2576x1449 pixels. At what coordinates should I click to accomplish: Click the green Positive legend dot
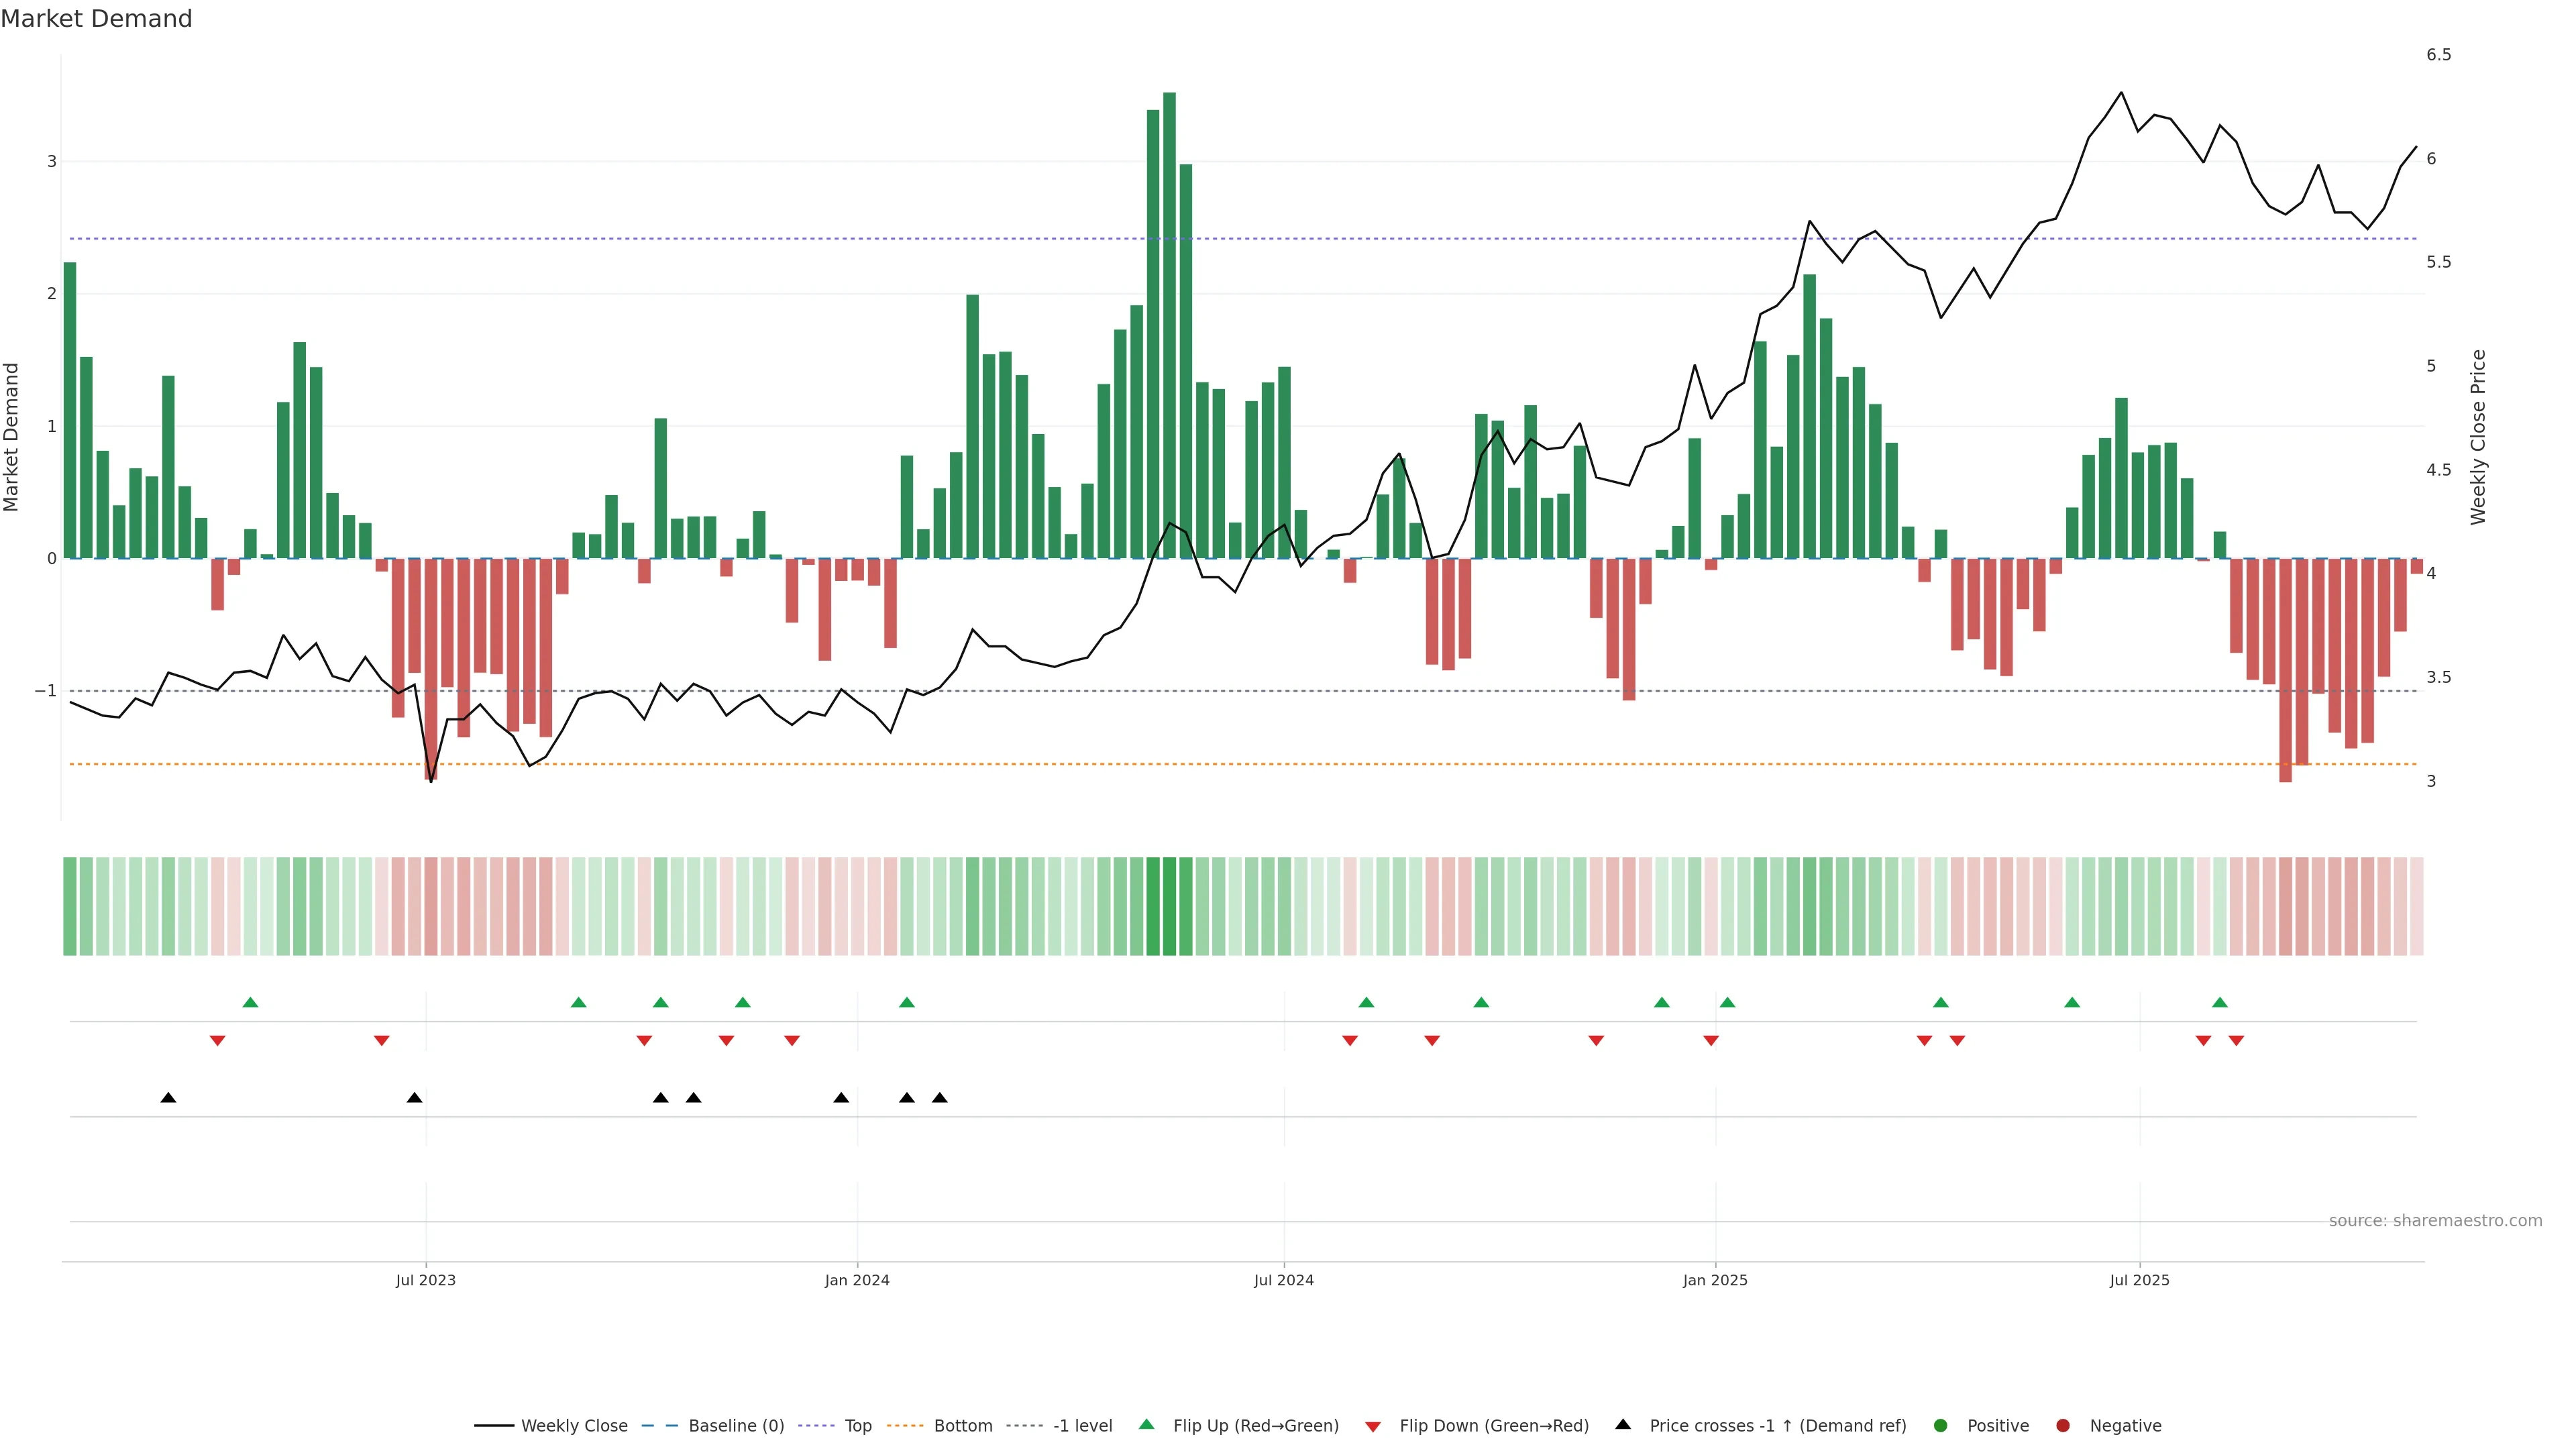(x=1941, y=1426)
